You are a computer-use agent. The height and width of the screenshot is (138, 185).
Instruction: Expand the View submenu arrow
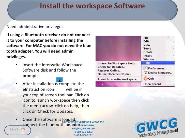(x=173, y=45)
